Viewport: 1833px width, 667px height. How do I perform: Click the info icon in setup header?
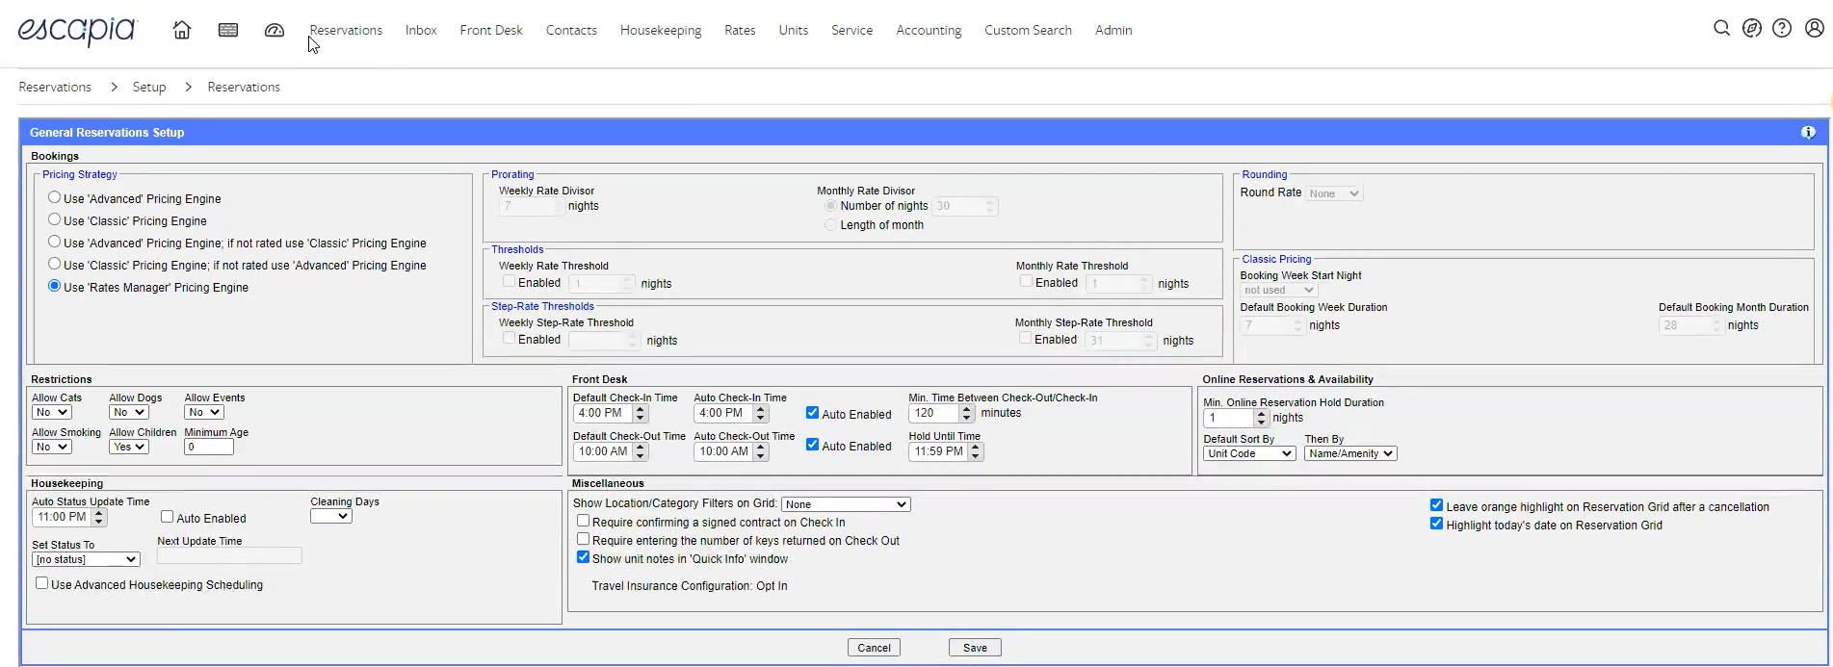click(1808, 133)
